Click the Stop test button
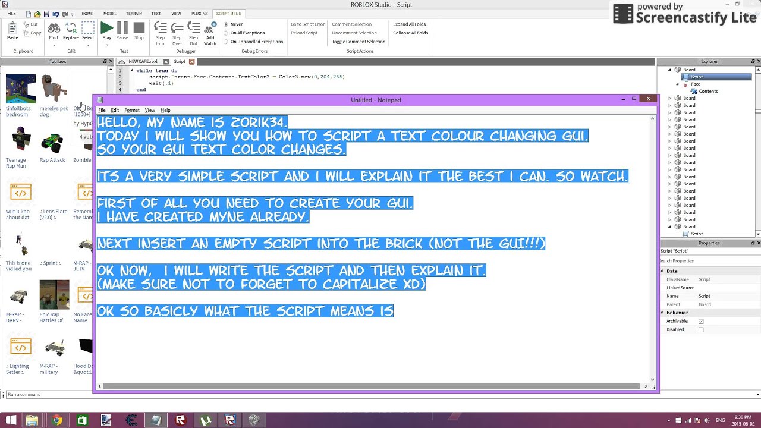The width and height of the screenshot is (761, 428). click(x=139, y=27)
